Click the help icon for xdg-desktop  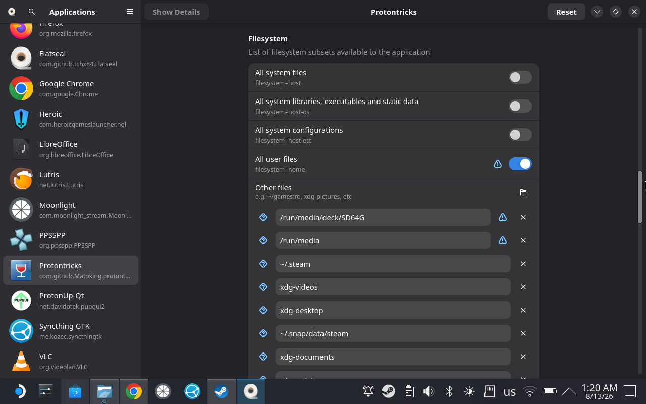click(263, 310)
